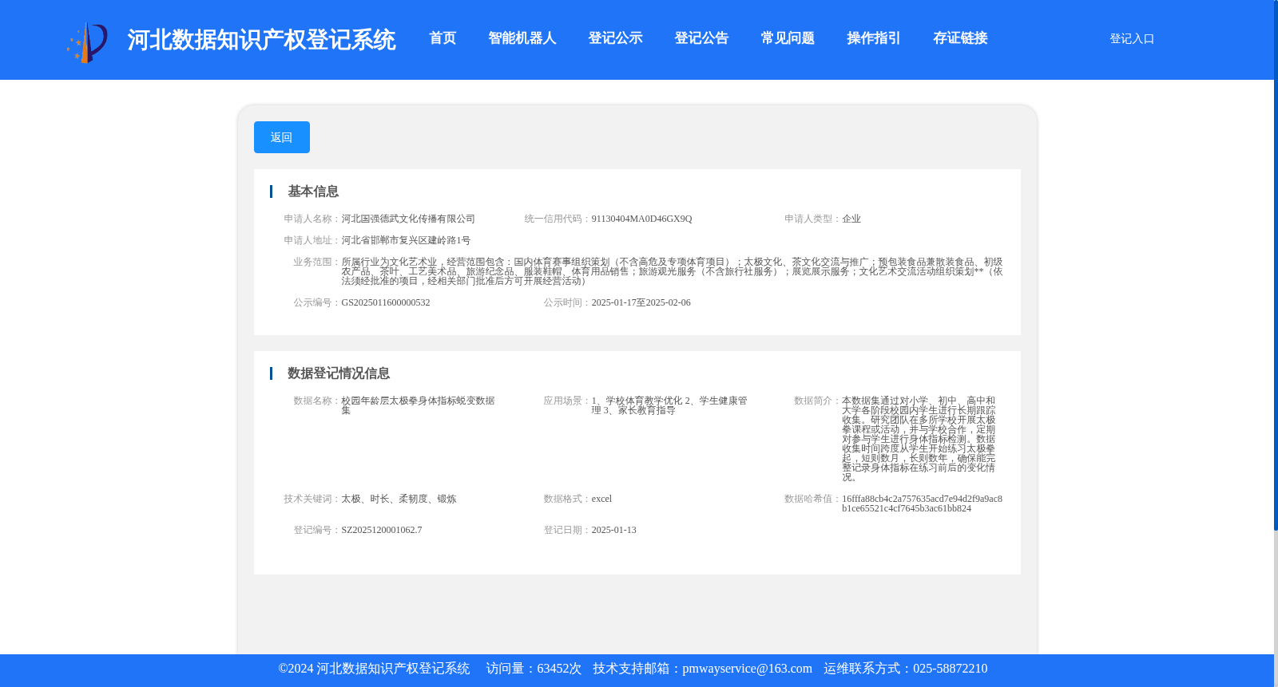Click footer visit count 63452次
This screenshot has height=687, width=1278.
559,669
